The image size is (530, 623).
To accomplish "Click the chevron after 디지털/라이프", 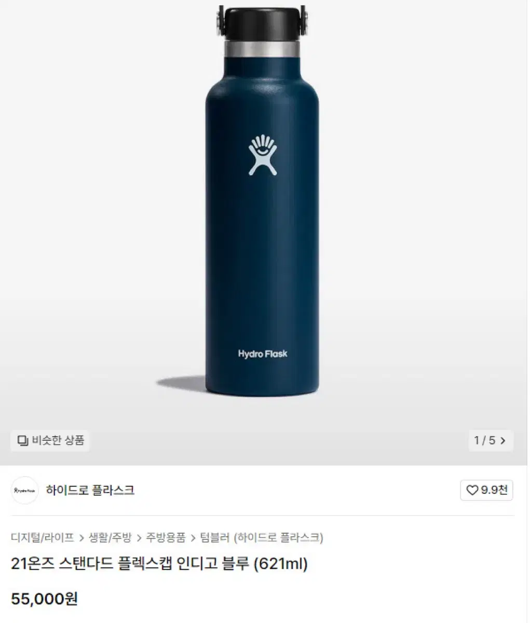I will coord(81,538).
